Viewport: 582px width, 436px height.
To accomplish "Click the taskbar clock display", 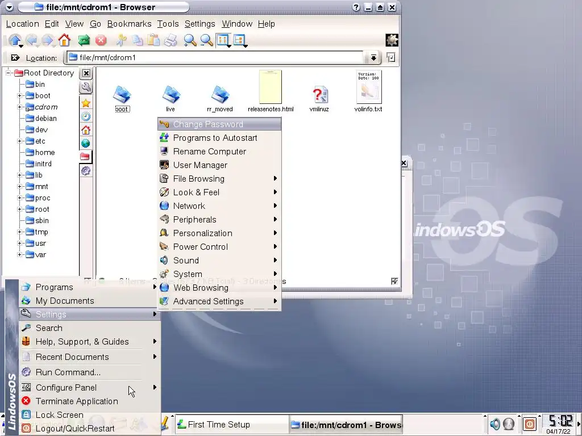I will [x=560, y=424].
